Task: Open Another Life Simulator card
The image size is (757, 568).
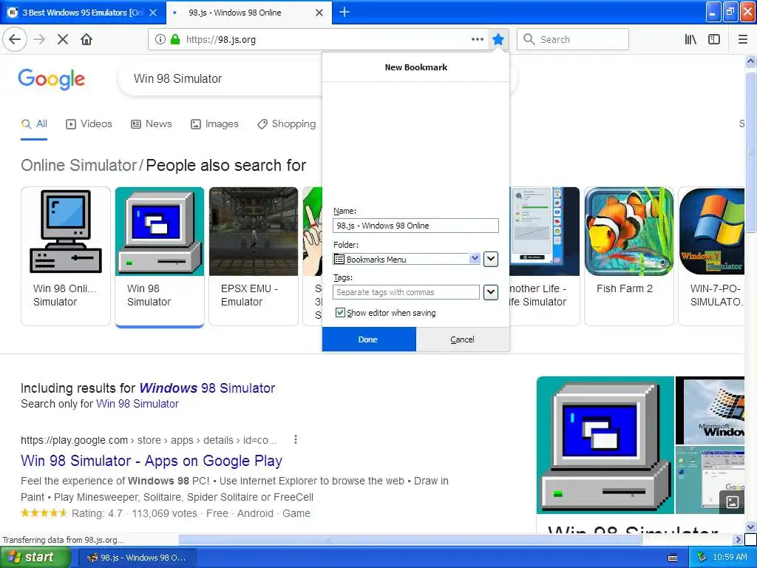Action: [x=545, y=256]
